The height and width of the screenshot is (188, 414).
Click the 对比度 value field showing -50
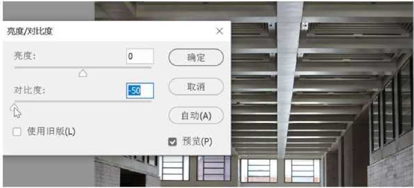pyautogui.click(x=140, y=90)
